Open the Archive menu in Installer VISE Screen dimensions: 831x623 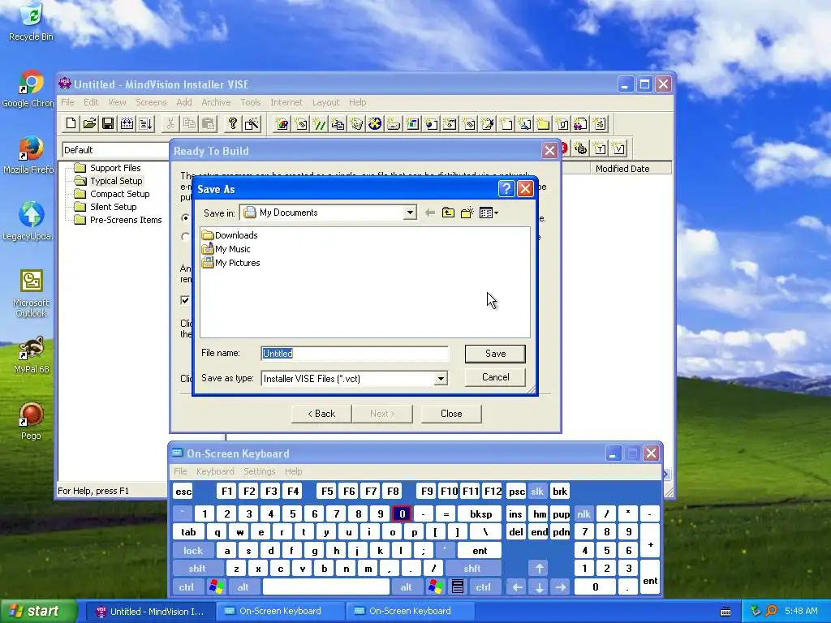pos(216,102)
